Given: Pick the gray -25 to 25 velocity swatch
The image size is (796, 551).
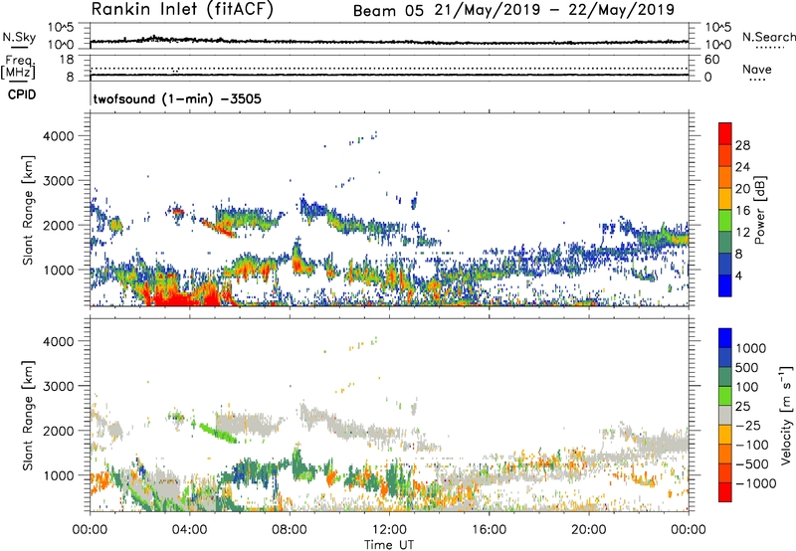Looking at the screenshot, I should pyautogui.click(x=725, y=416).
